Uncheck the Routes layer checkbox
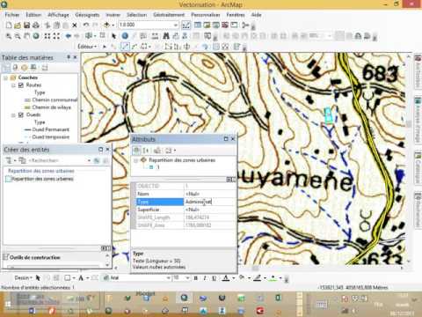 click(21, 85)
